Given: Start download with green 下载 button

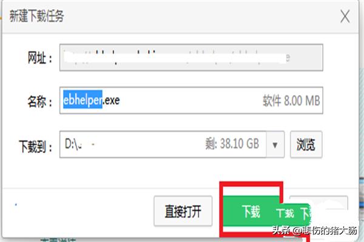Looking at the screenshot, I should [x=251, y=211].
